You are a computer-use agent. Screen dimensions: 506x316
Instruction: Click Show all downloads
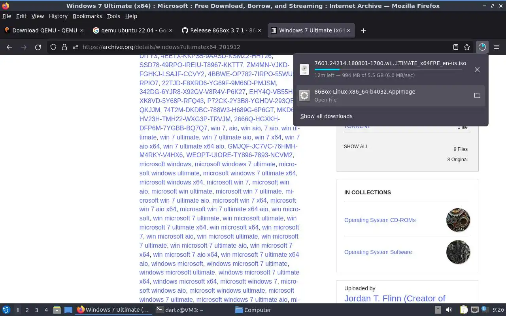(x=326, y=116)
